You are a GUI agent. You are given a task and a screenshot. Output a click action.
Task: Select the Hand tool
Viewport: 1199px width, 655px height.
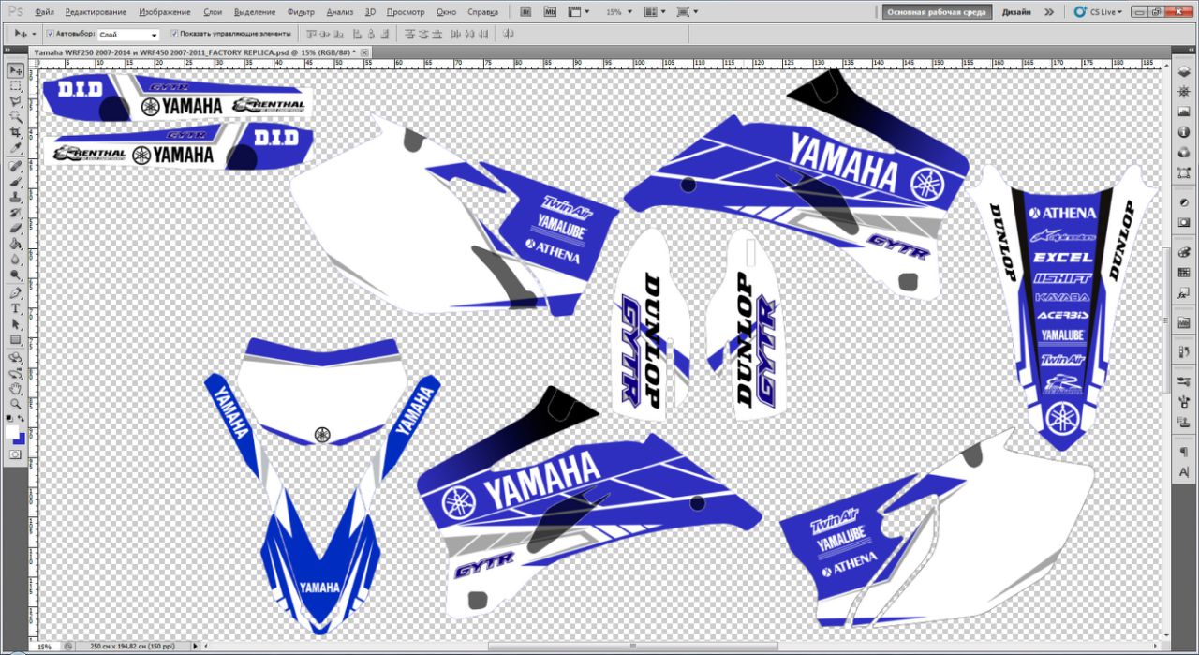click(16, 388)
